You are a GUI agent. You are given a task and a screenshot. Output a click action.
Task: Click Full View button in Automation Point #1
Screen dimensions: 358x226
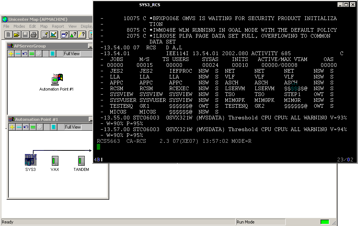[x=73, y=127]
